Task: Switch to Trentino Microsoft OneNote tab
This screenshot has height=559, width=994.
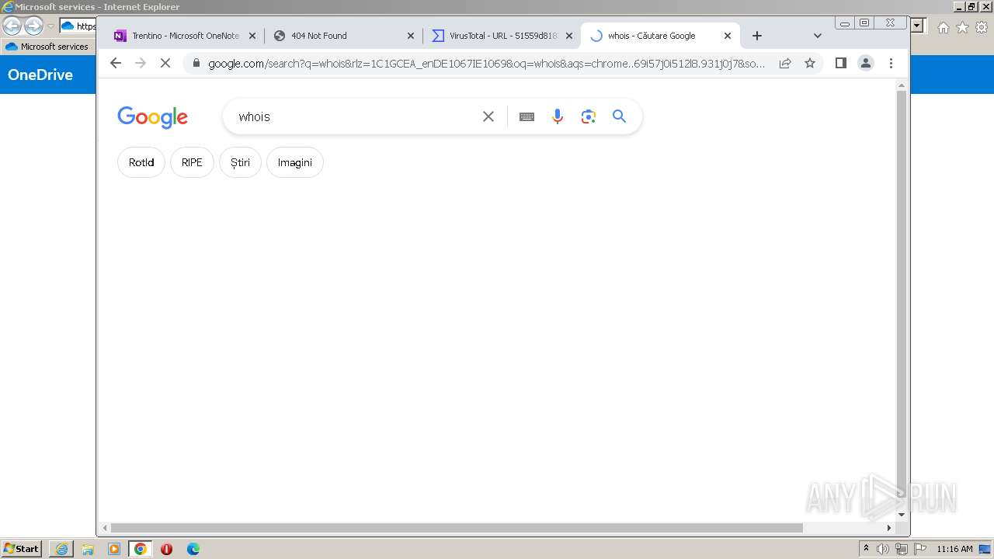Action: click(185, 36)
